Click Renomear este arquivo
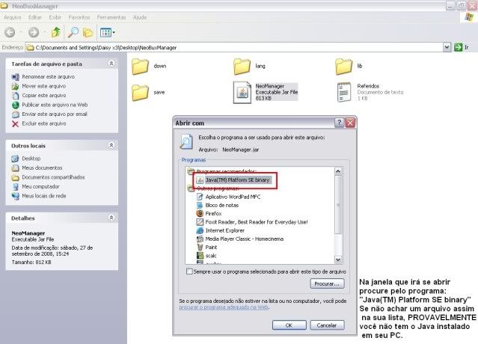The width and height of the screenshot is (478, 344). [x=48, y=77]
